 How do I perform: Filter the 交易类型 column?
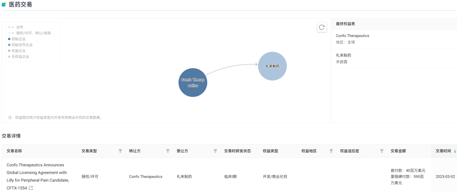(x=120, y=151)
